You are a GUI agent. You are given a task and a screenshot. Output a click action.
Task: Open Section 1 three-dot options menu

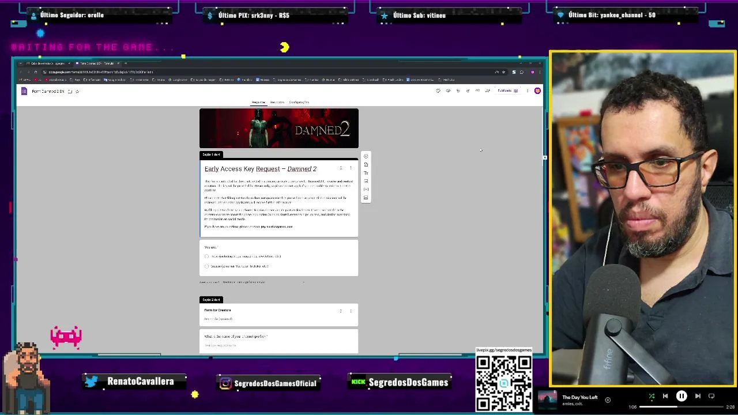351,168
